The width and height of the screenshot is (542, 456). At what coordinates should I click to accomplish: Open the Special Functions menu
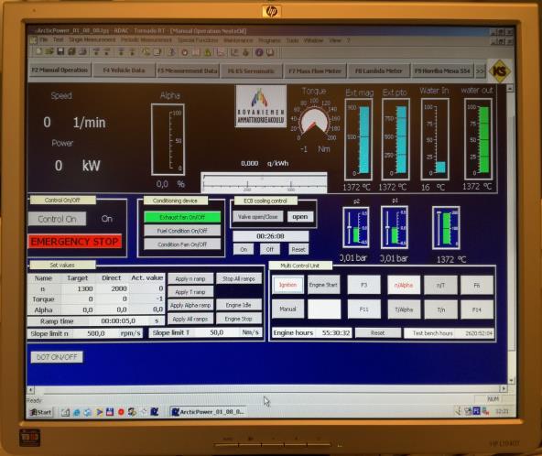tap(198, 40)
